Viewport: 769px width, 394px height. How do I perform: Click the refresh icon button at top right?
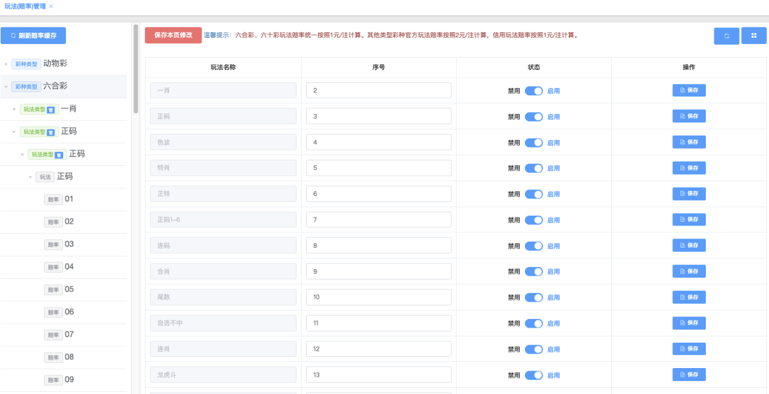click(726, 36)
